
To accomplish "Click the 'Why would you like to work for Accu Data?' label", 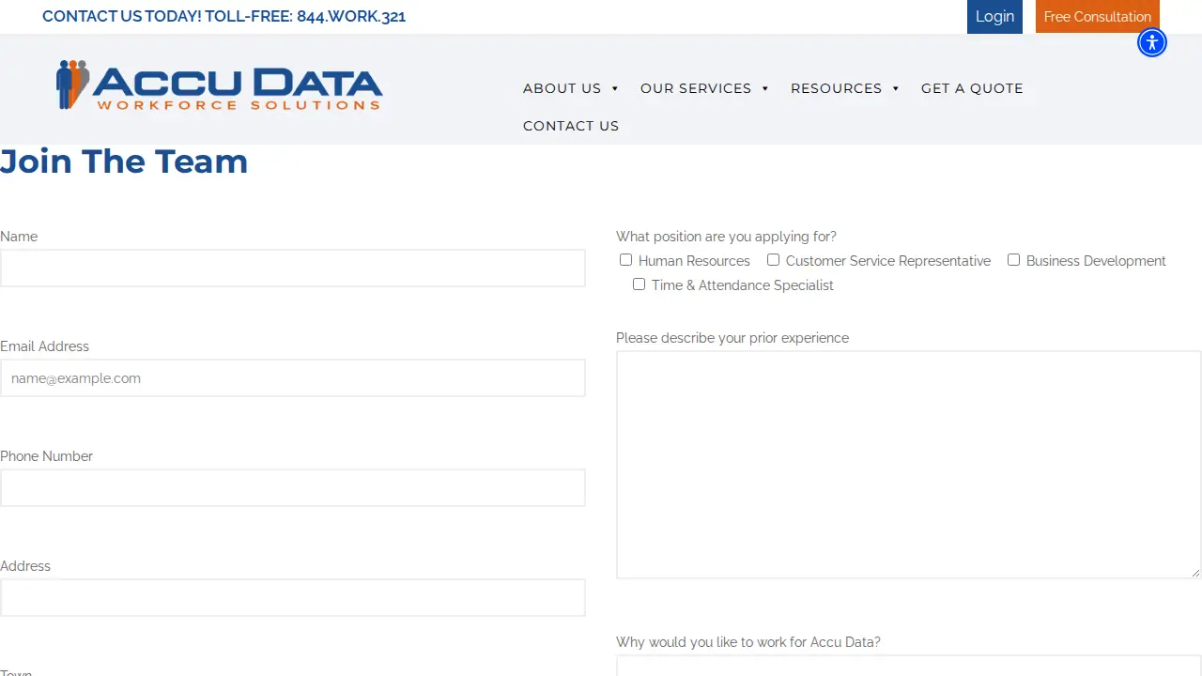I will click(748, 642).
